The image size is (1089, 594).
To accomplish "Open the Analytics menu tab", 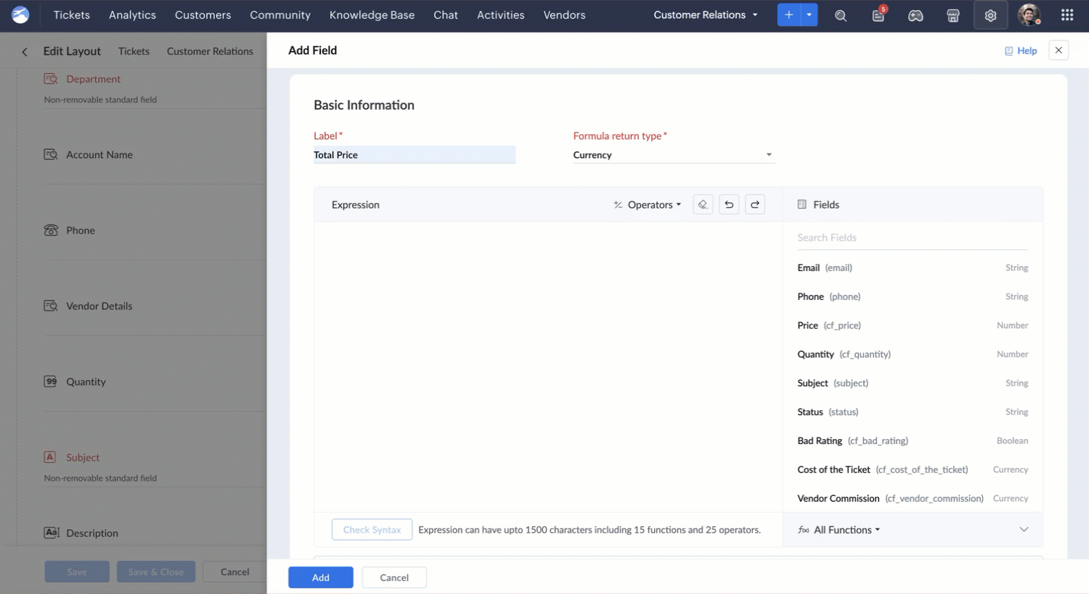I will coord(132,15).
